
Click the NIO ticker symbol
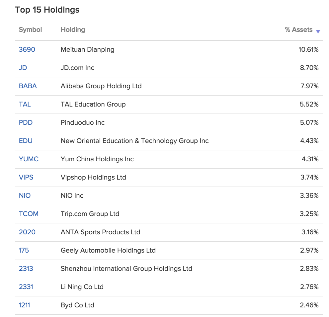point(25,196)
